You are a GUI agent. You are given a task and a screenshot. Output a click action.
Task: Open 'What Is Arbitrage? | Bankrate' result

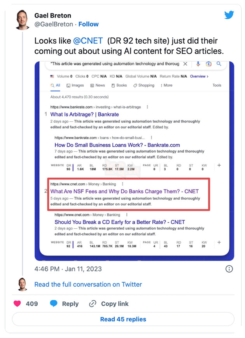coord(84,114)
